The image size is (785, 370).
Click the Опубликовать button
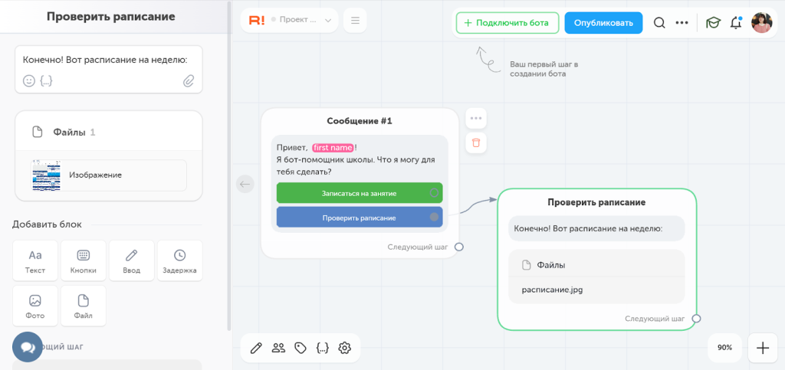(603, 23)
